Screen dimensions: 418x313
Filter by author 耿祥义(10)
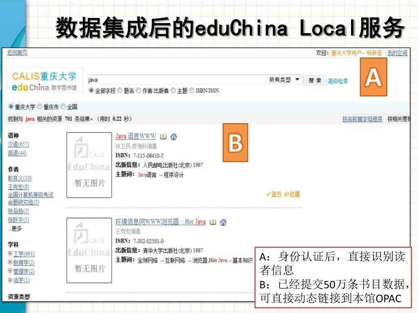click(x=20, y=178)
